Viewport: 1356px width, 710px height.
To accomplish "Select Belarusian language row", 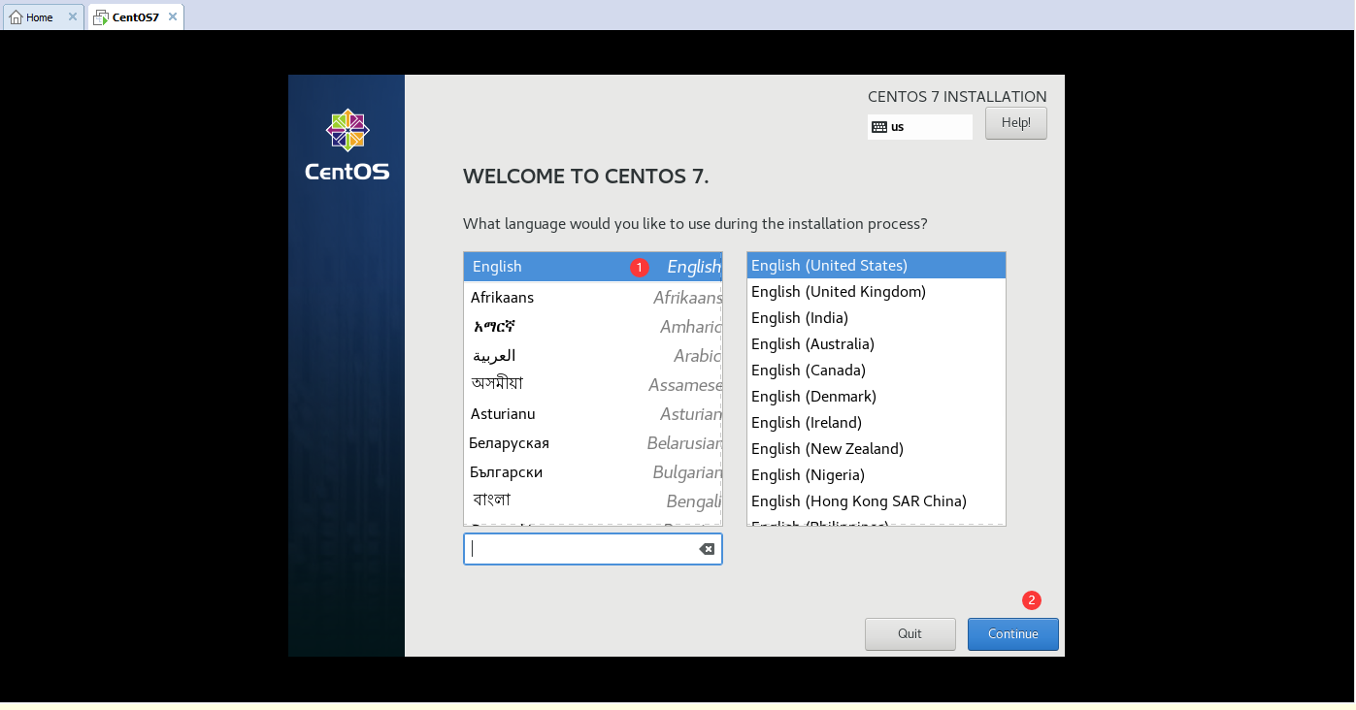I will (x=593, y=442).
